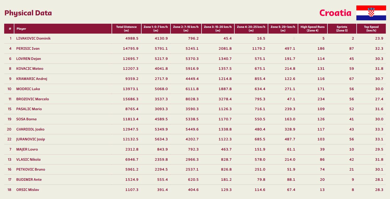390x199 pixels.
Task: Click Kramaric's sprints value 67
Action: coord(352,79)
